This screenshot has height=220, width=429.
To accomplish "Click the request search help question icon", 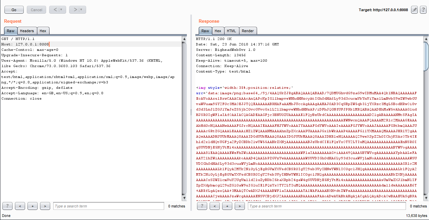I will (x=7, y=206).
